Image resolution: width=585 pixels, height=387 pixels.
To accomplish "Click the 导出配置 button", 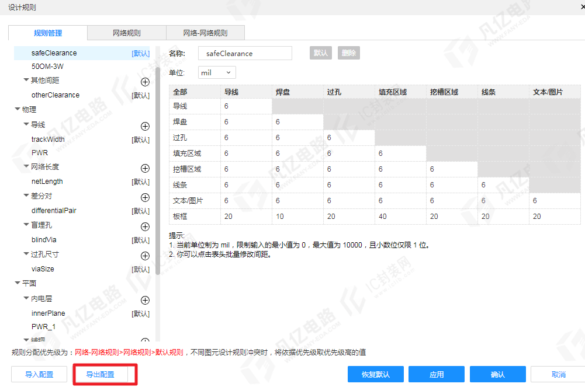I will tap(101, 374).
